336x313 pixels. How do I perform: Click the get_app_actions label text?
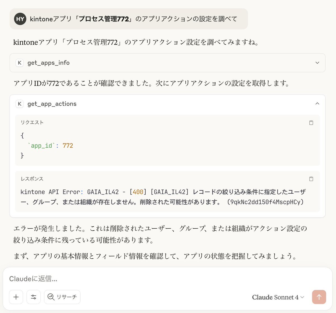click(x=52, y=104)
